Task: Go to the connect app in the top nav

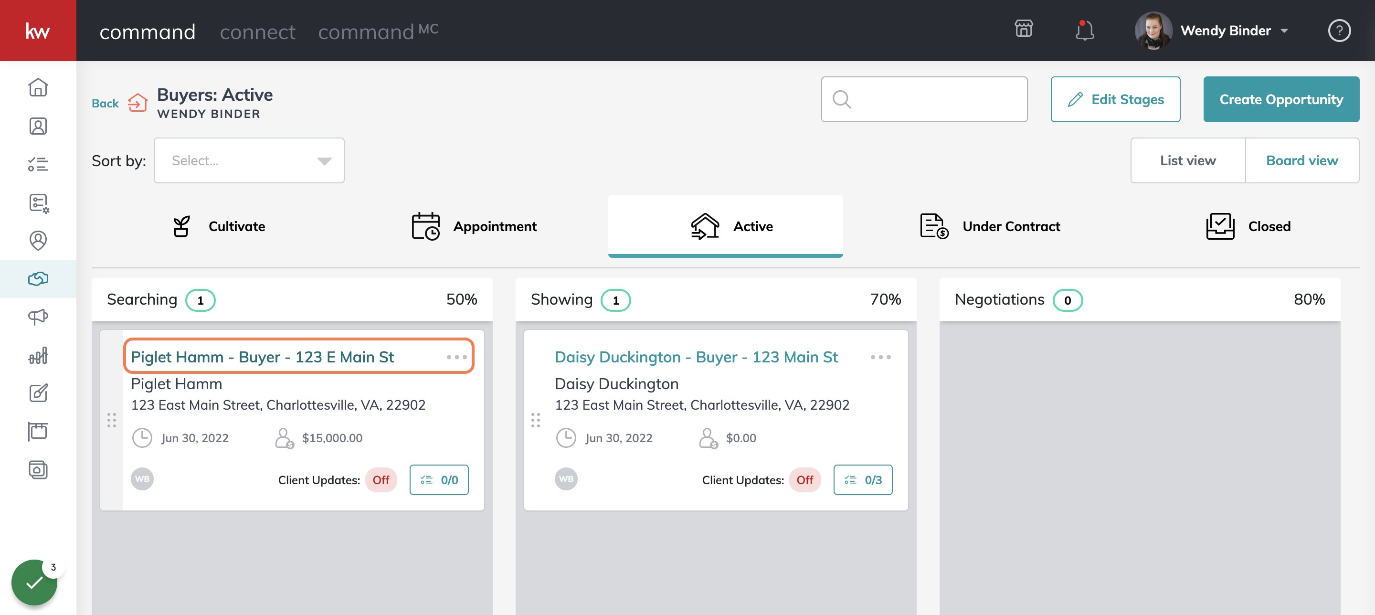Action: [257, 32]
